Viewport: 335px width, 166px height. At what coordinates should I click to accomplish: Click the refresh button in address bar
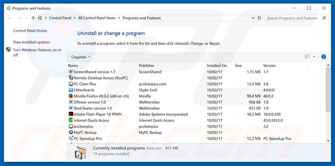260,18
